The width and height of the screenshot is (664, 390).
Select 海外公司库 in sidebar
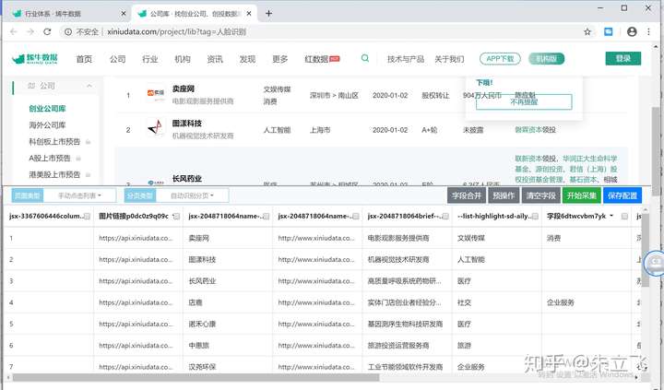(x=47, y=125)
